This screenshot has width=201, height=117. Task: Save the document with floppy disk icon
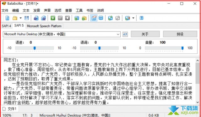(x=26, y=18)
